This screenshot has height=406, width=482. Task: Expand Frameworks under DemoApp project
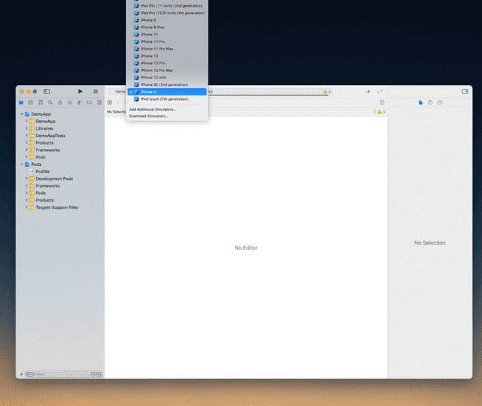[x=27, y=150]
